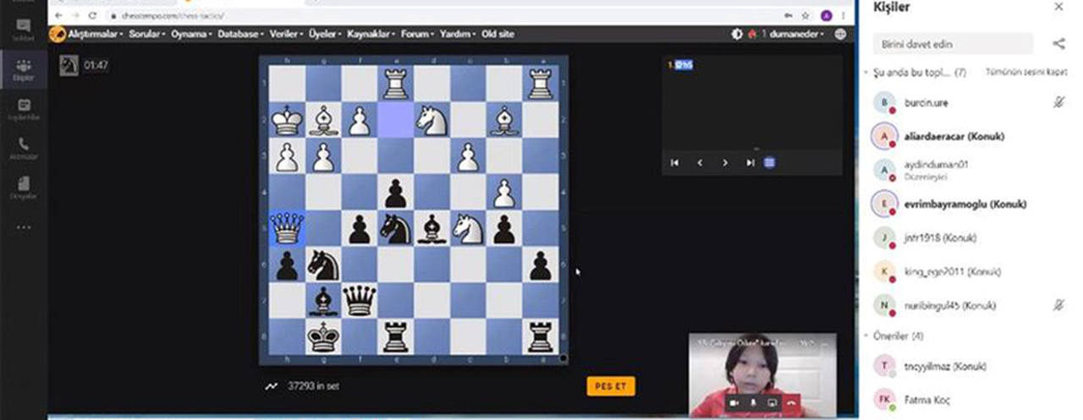Go to the next move arrow
The width and height of the screenshot is (1083, 420).
725,162
